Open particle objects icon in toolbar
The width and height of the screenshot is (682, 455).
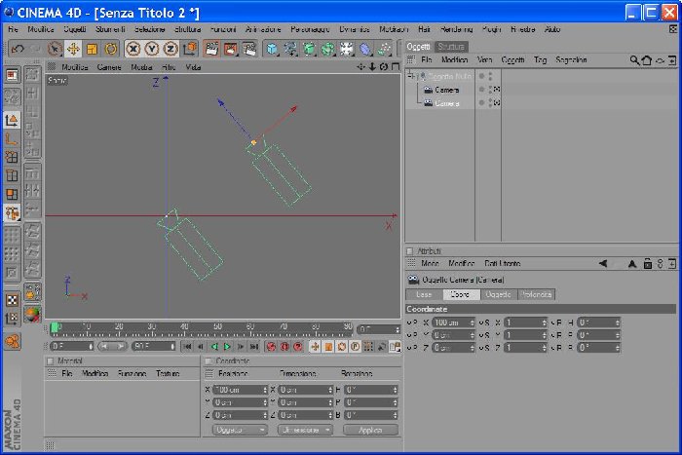384,49
